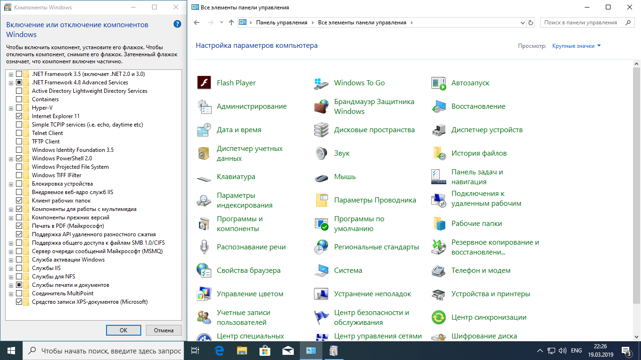Open File Explorer from taskbar
The height and width of the screenshot is (360, 641).
[242, 351]
